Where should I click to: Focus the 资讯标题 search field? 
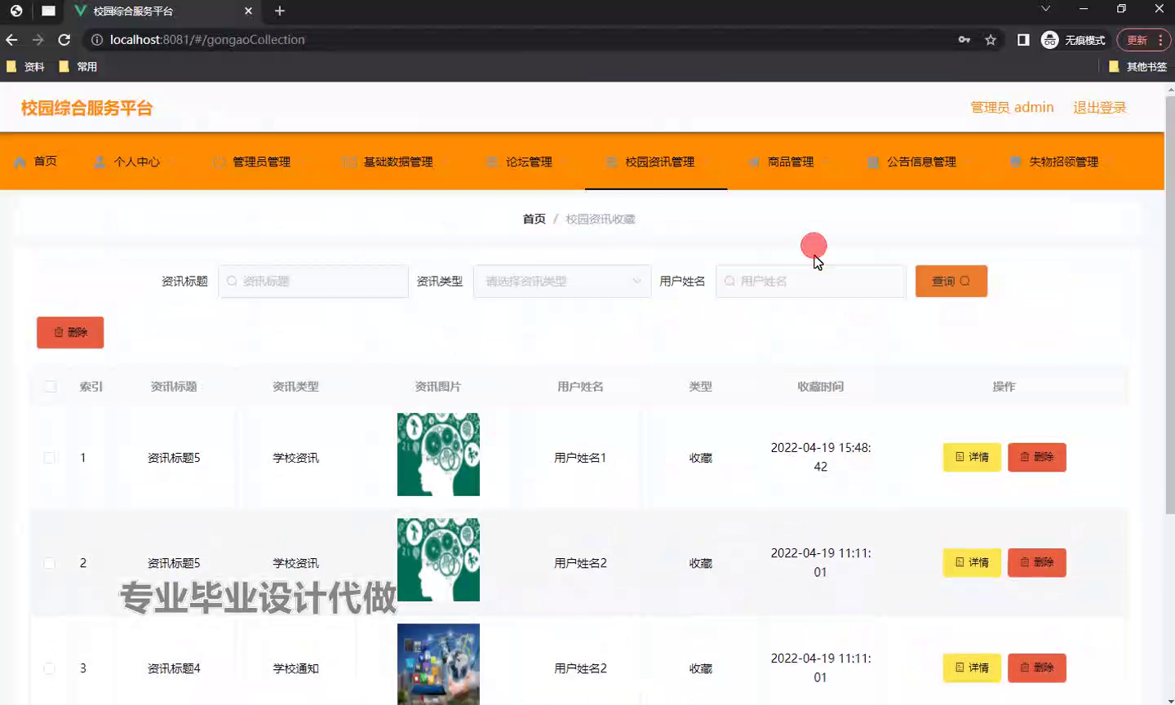pos(313,281)
